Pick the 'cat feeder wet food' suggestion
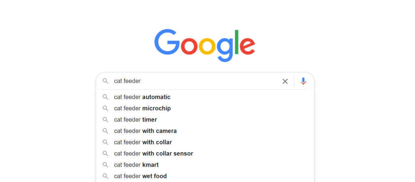Viewport: 415px width, 182px height. tap(205, 176)
